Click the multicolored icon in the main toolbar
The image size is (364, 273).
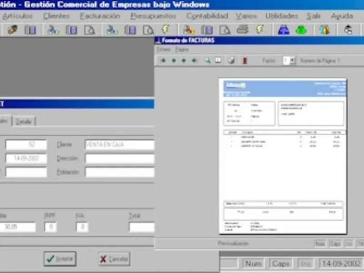coord(324,30)
